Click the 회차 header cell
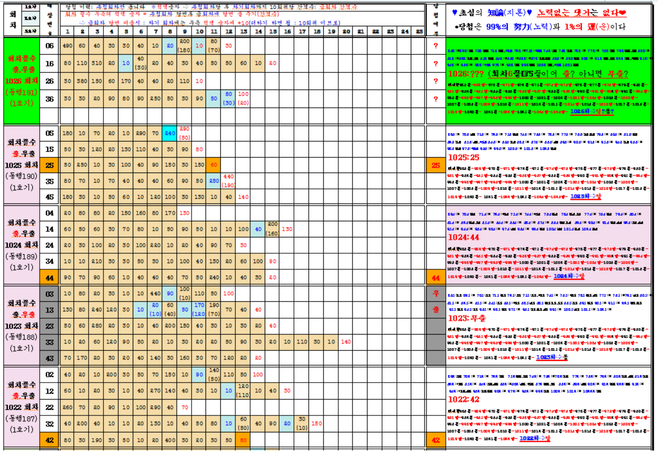659x451 pixels. [12, 19]
